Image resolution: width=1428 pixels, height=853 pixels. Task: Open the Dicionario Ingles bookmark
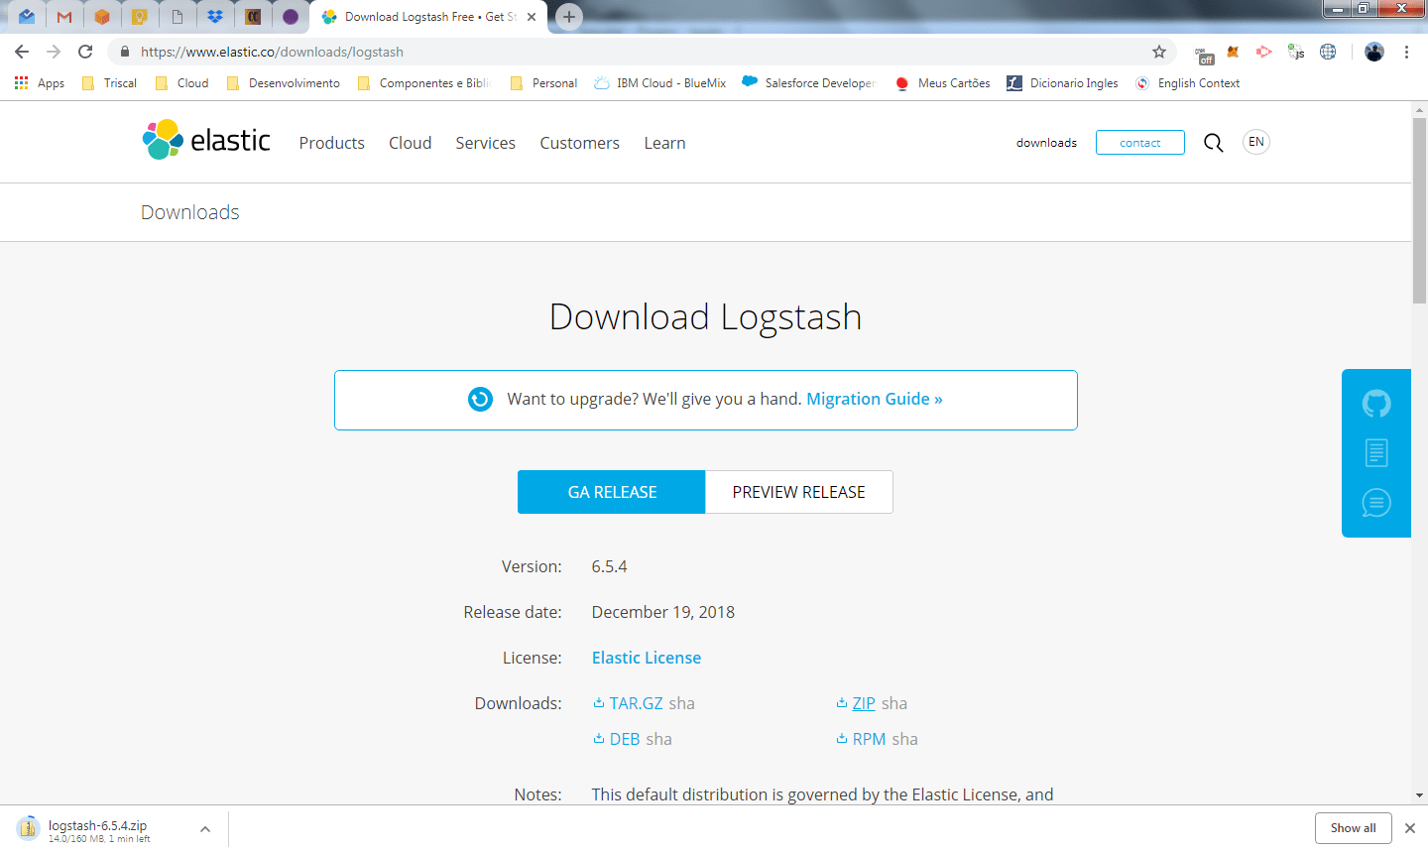(1062, 83)
